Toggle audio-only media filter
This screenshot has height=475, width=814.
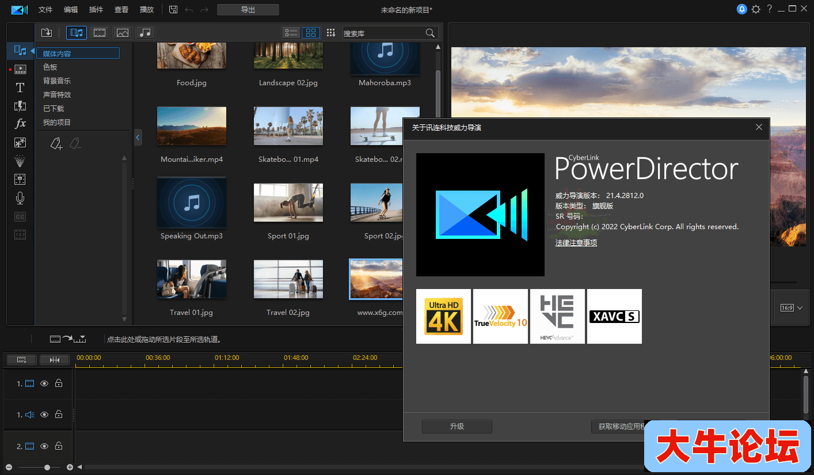point(145,33)
